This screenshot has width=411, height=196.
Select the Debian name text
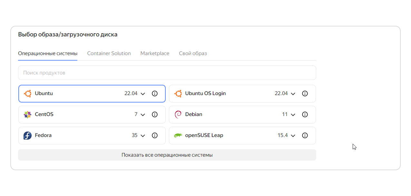click(x=194, y=114)
